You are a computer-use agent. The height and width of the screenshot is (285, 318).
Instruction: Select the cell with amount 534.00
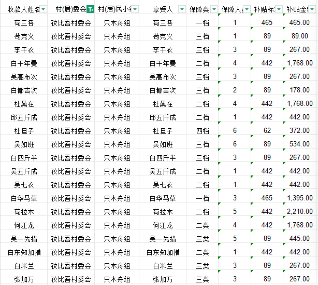pyautogui.click(x=299, y=144)
